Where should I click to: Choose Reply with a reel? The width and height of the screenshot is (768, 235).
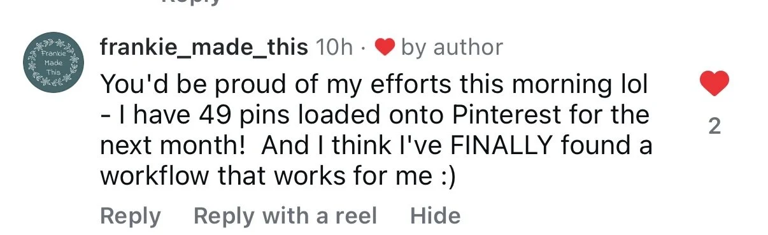(x=285, y=215)
